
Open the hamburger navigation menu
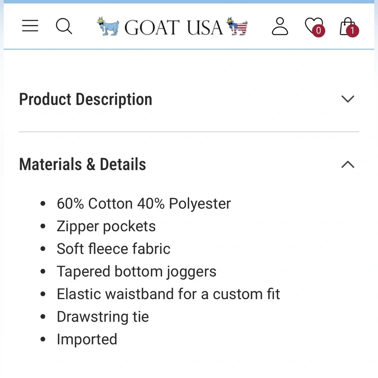(x=30, y=26)
